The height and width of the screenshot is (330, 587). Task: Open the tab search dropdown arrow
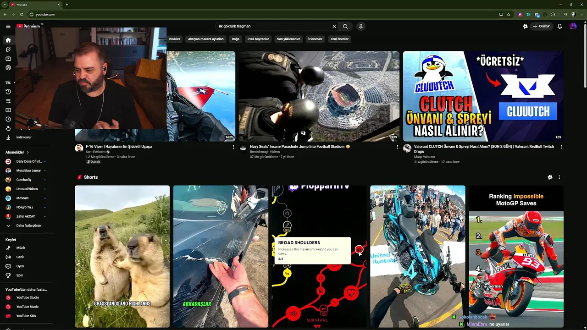[x=5, y=5]
